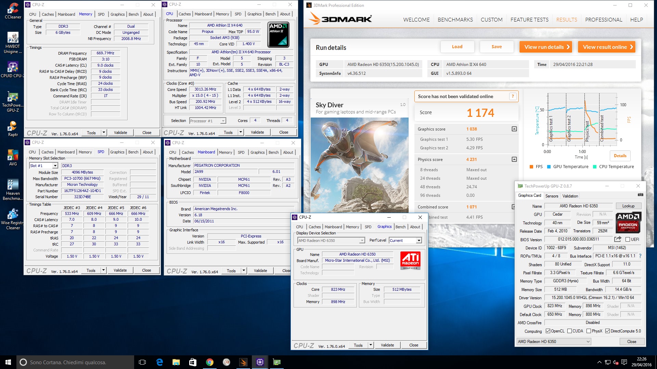Open Tools arrow in Graphics CPU-Z window
Viewport: 657px width, 369px height.
point(371,345)
